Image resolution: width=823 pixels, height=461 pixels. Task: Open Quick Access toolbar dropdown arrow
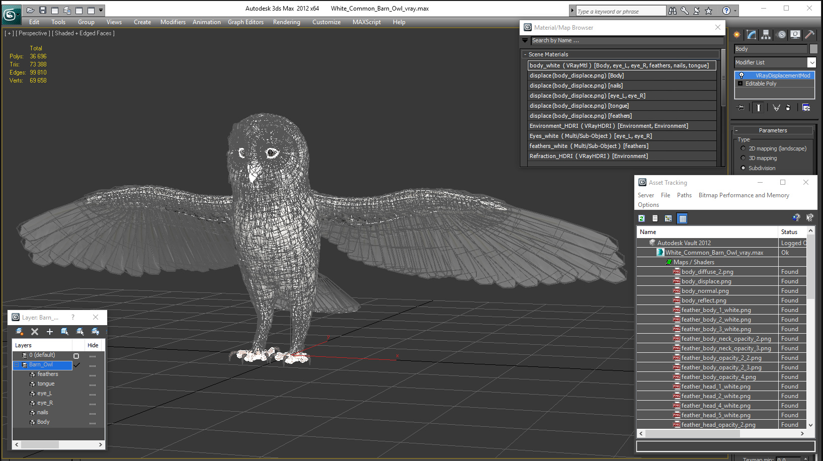(x=101, y=10)
